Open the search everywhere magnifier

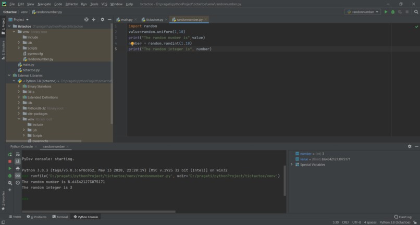(416, 12)
